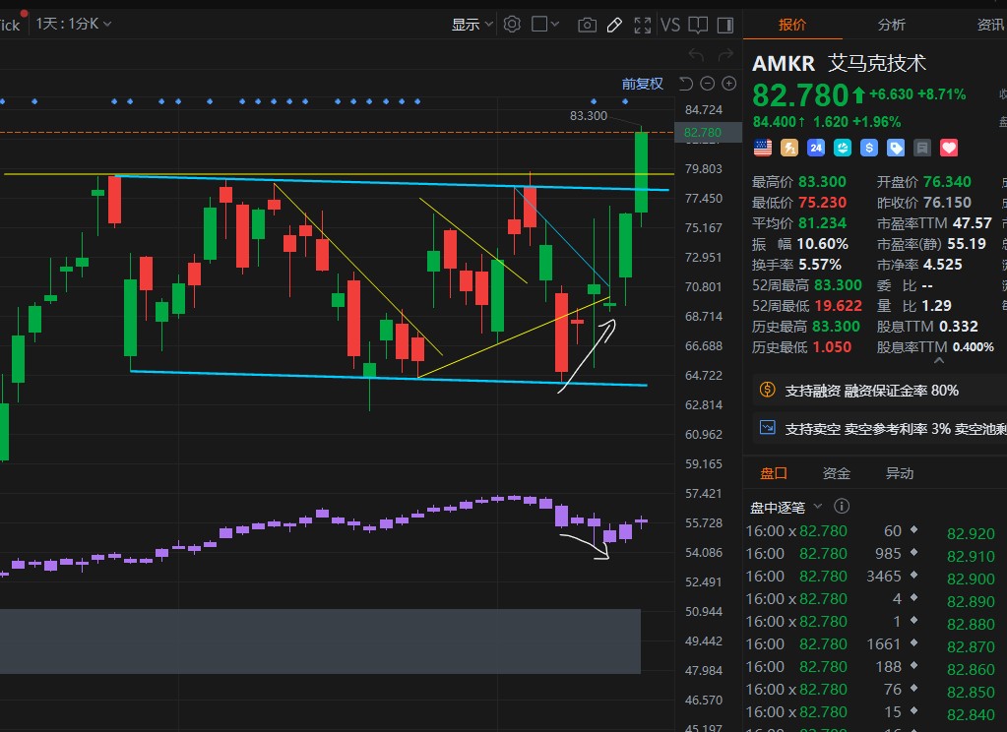Image resolution: width=1007 pixels, height=732 pixels.
Task: Click the 83.300 high price marker
Action: pyautogui.click(x=589, y=115)
